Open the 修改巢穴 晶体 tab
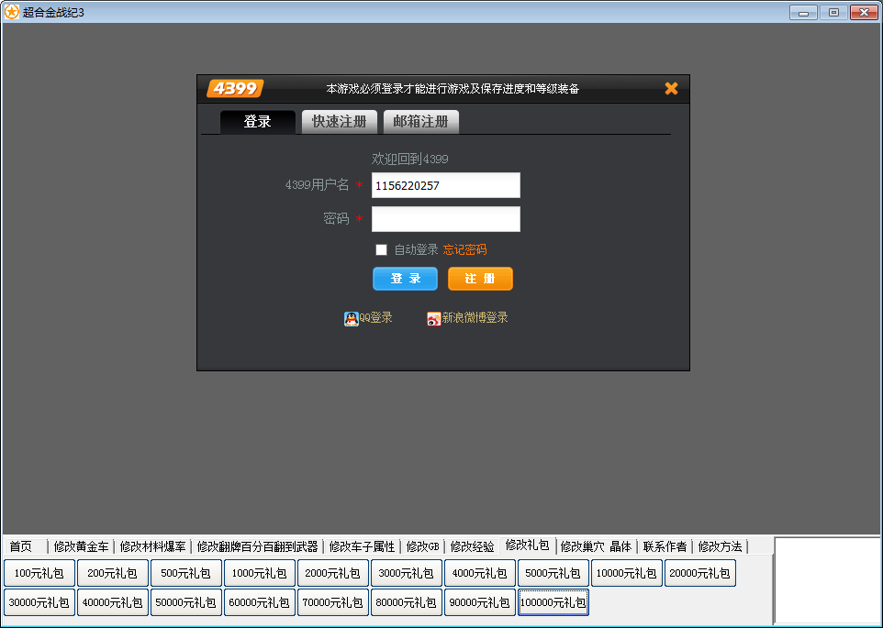 596,546
